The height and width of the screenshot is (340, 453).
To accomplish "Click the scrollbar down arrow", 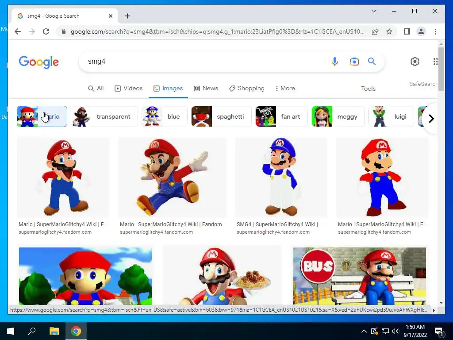I will tap(441, 303).
